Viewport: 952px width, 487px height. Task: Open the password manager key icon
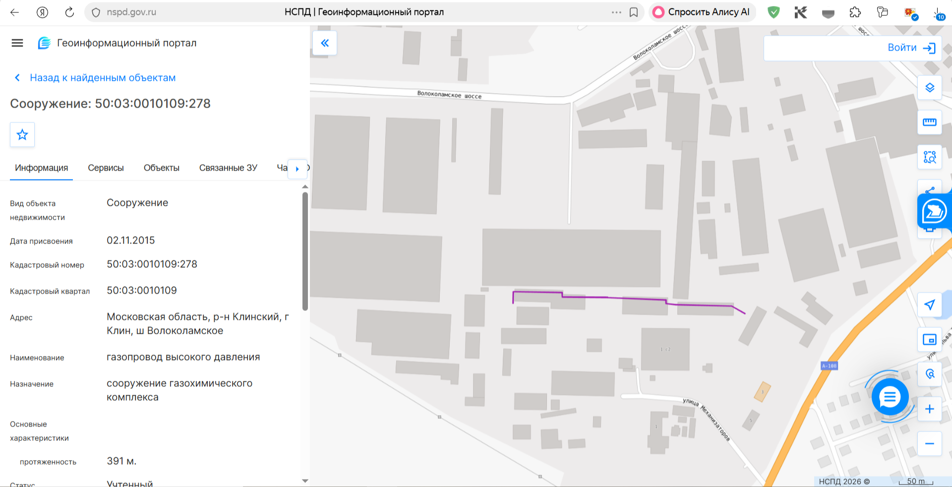tap(883, 12)
